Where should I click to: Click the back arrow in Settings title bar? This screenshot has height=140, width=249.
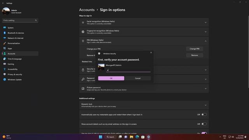[x=3, y=3]
